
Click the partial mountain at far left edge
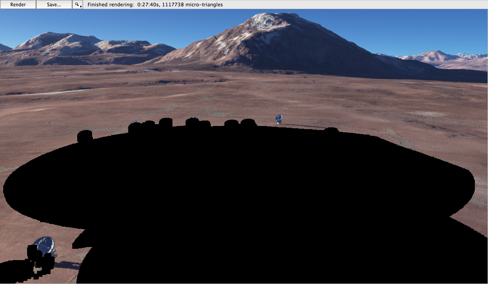[x=5, y=47]
